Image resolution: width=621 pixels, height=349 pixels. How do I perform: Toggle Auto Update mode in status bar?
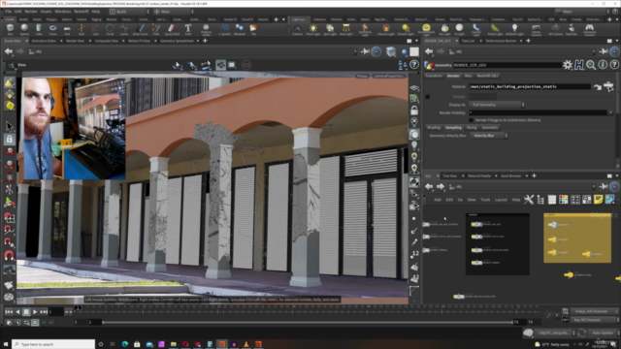(602, 333)
